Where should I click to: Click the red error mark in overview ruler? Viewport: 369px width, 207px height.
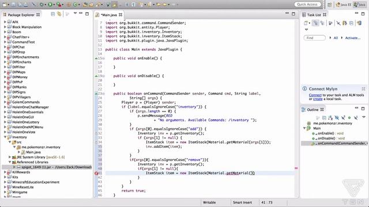pyautogui.click(x=296, y=168)
